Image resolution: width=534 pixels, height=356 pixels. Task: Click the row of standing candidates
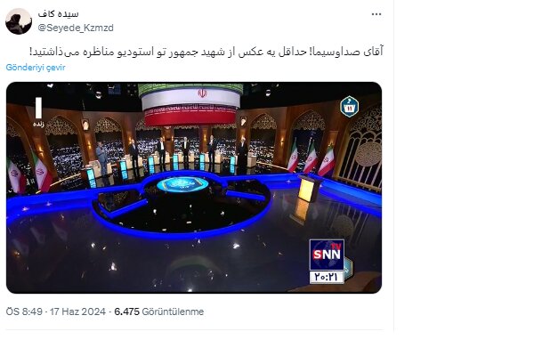(171, 154)
